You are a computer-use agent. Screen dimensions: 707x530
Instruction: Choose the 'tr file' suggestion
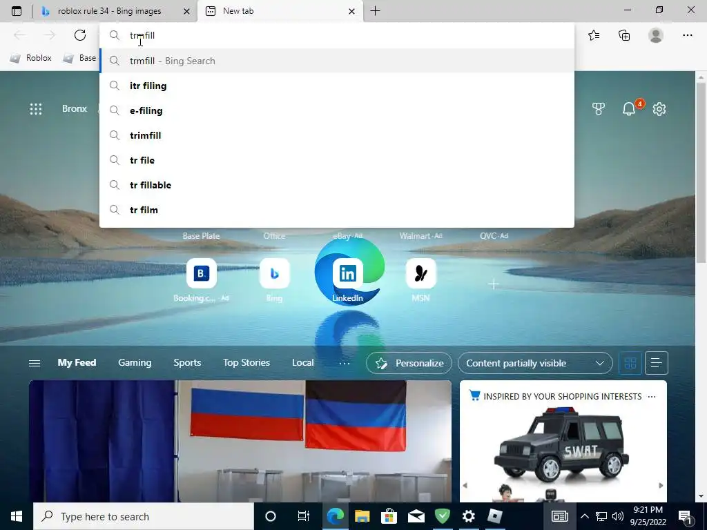pyautogui.click(x=337, y=160)
